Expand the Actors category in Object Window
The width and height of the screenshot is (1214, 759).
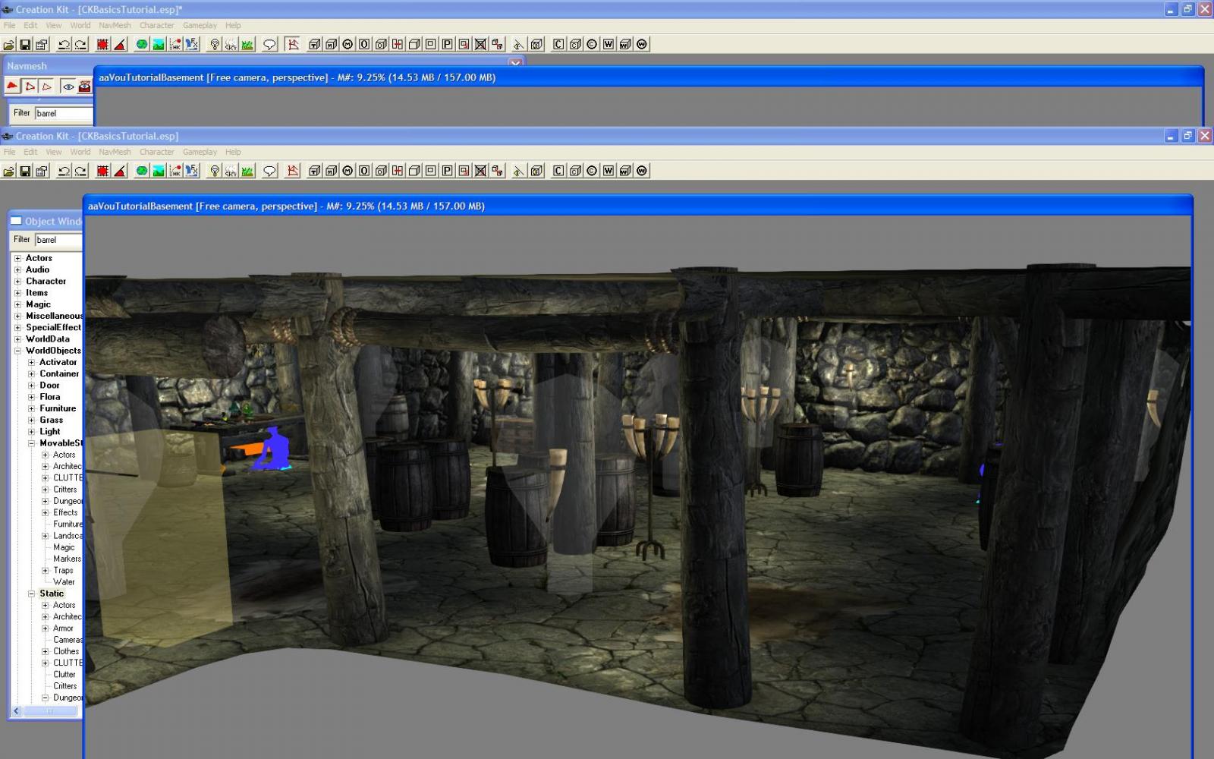point(17,258)
